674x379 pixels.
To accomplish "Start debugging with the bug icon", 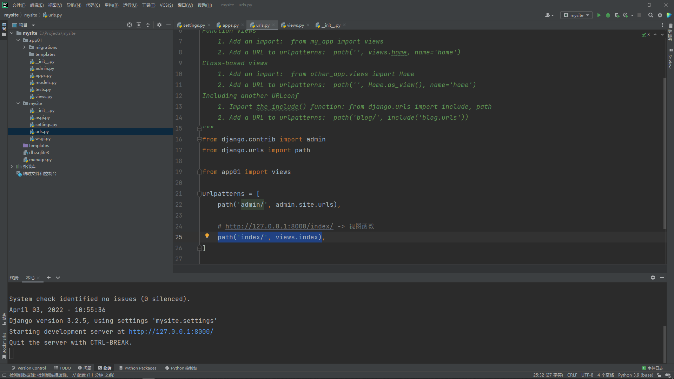I will tap(608, 15).
